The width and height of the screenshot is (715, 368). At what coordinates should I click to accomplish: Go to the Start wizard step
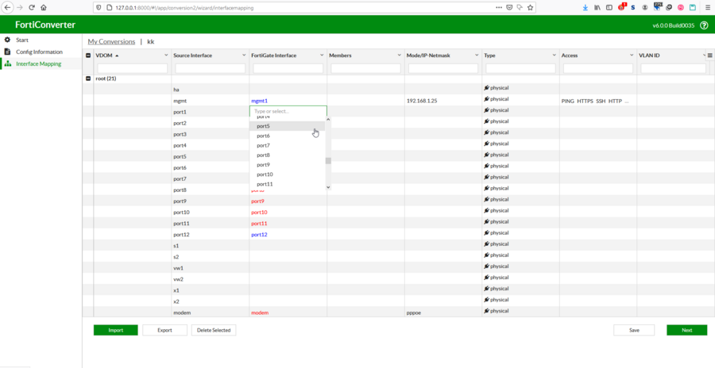22,40
